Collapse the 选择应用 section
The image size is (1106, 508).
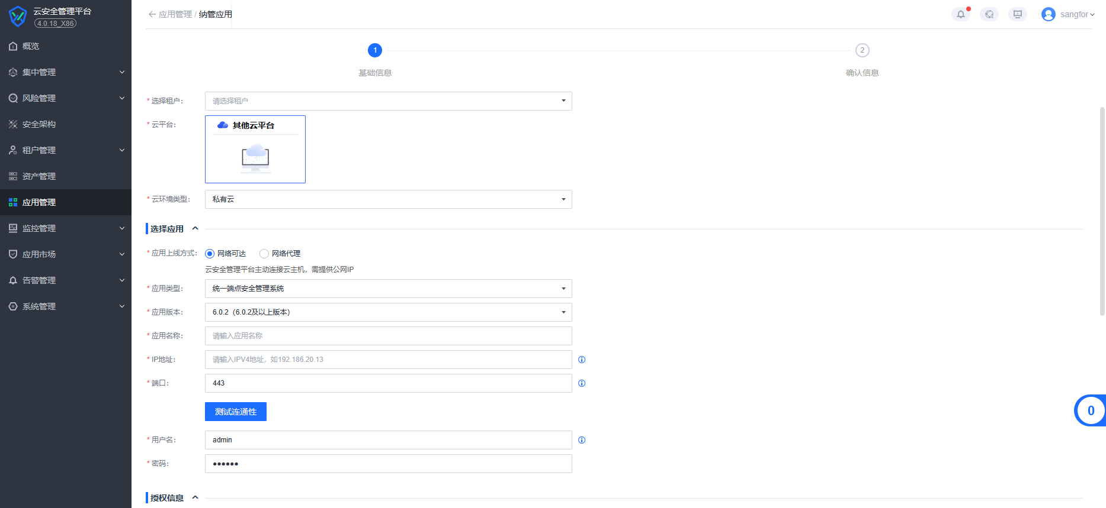coord(195,229)
